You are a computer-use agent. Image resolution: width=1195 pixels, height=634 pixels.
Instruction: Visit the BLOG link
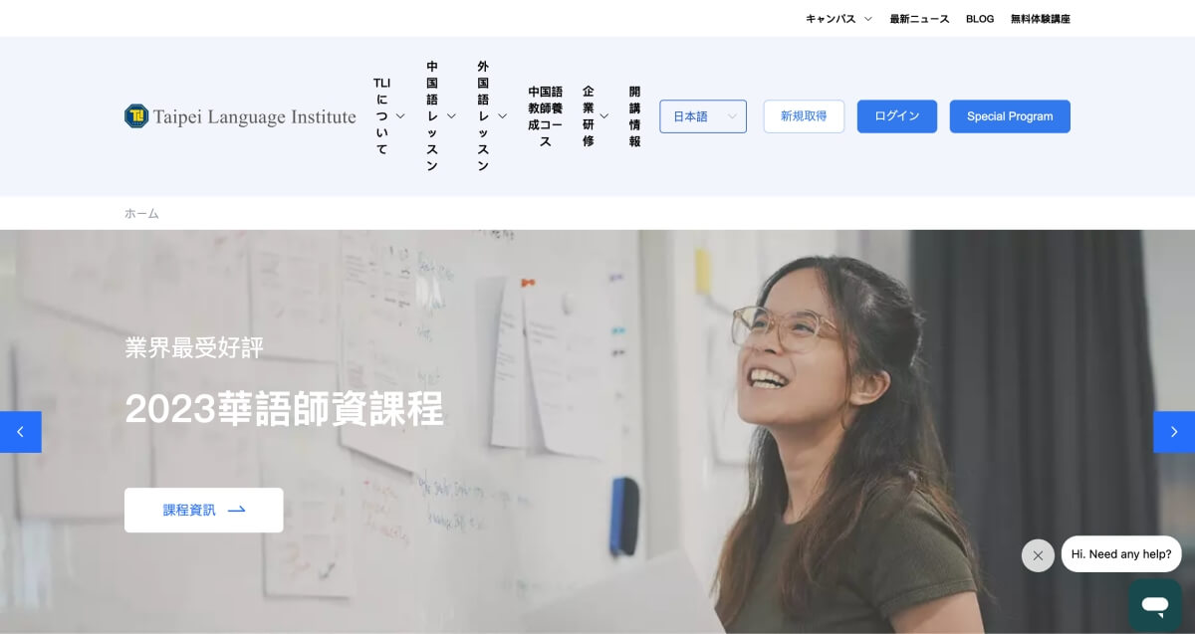980,19
